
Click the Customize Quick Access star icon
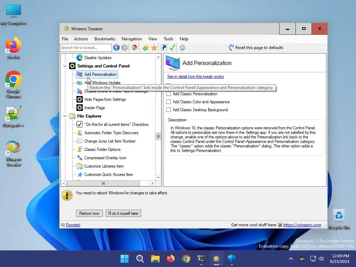80,175
